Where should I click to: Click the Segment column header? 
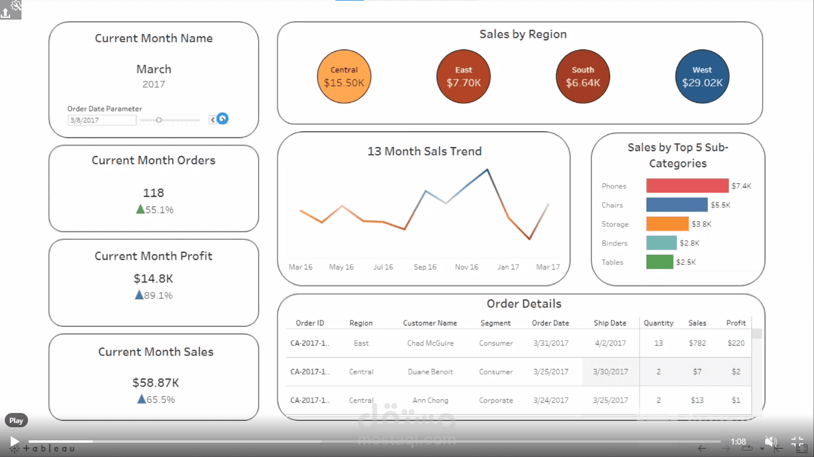496,323
